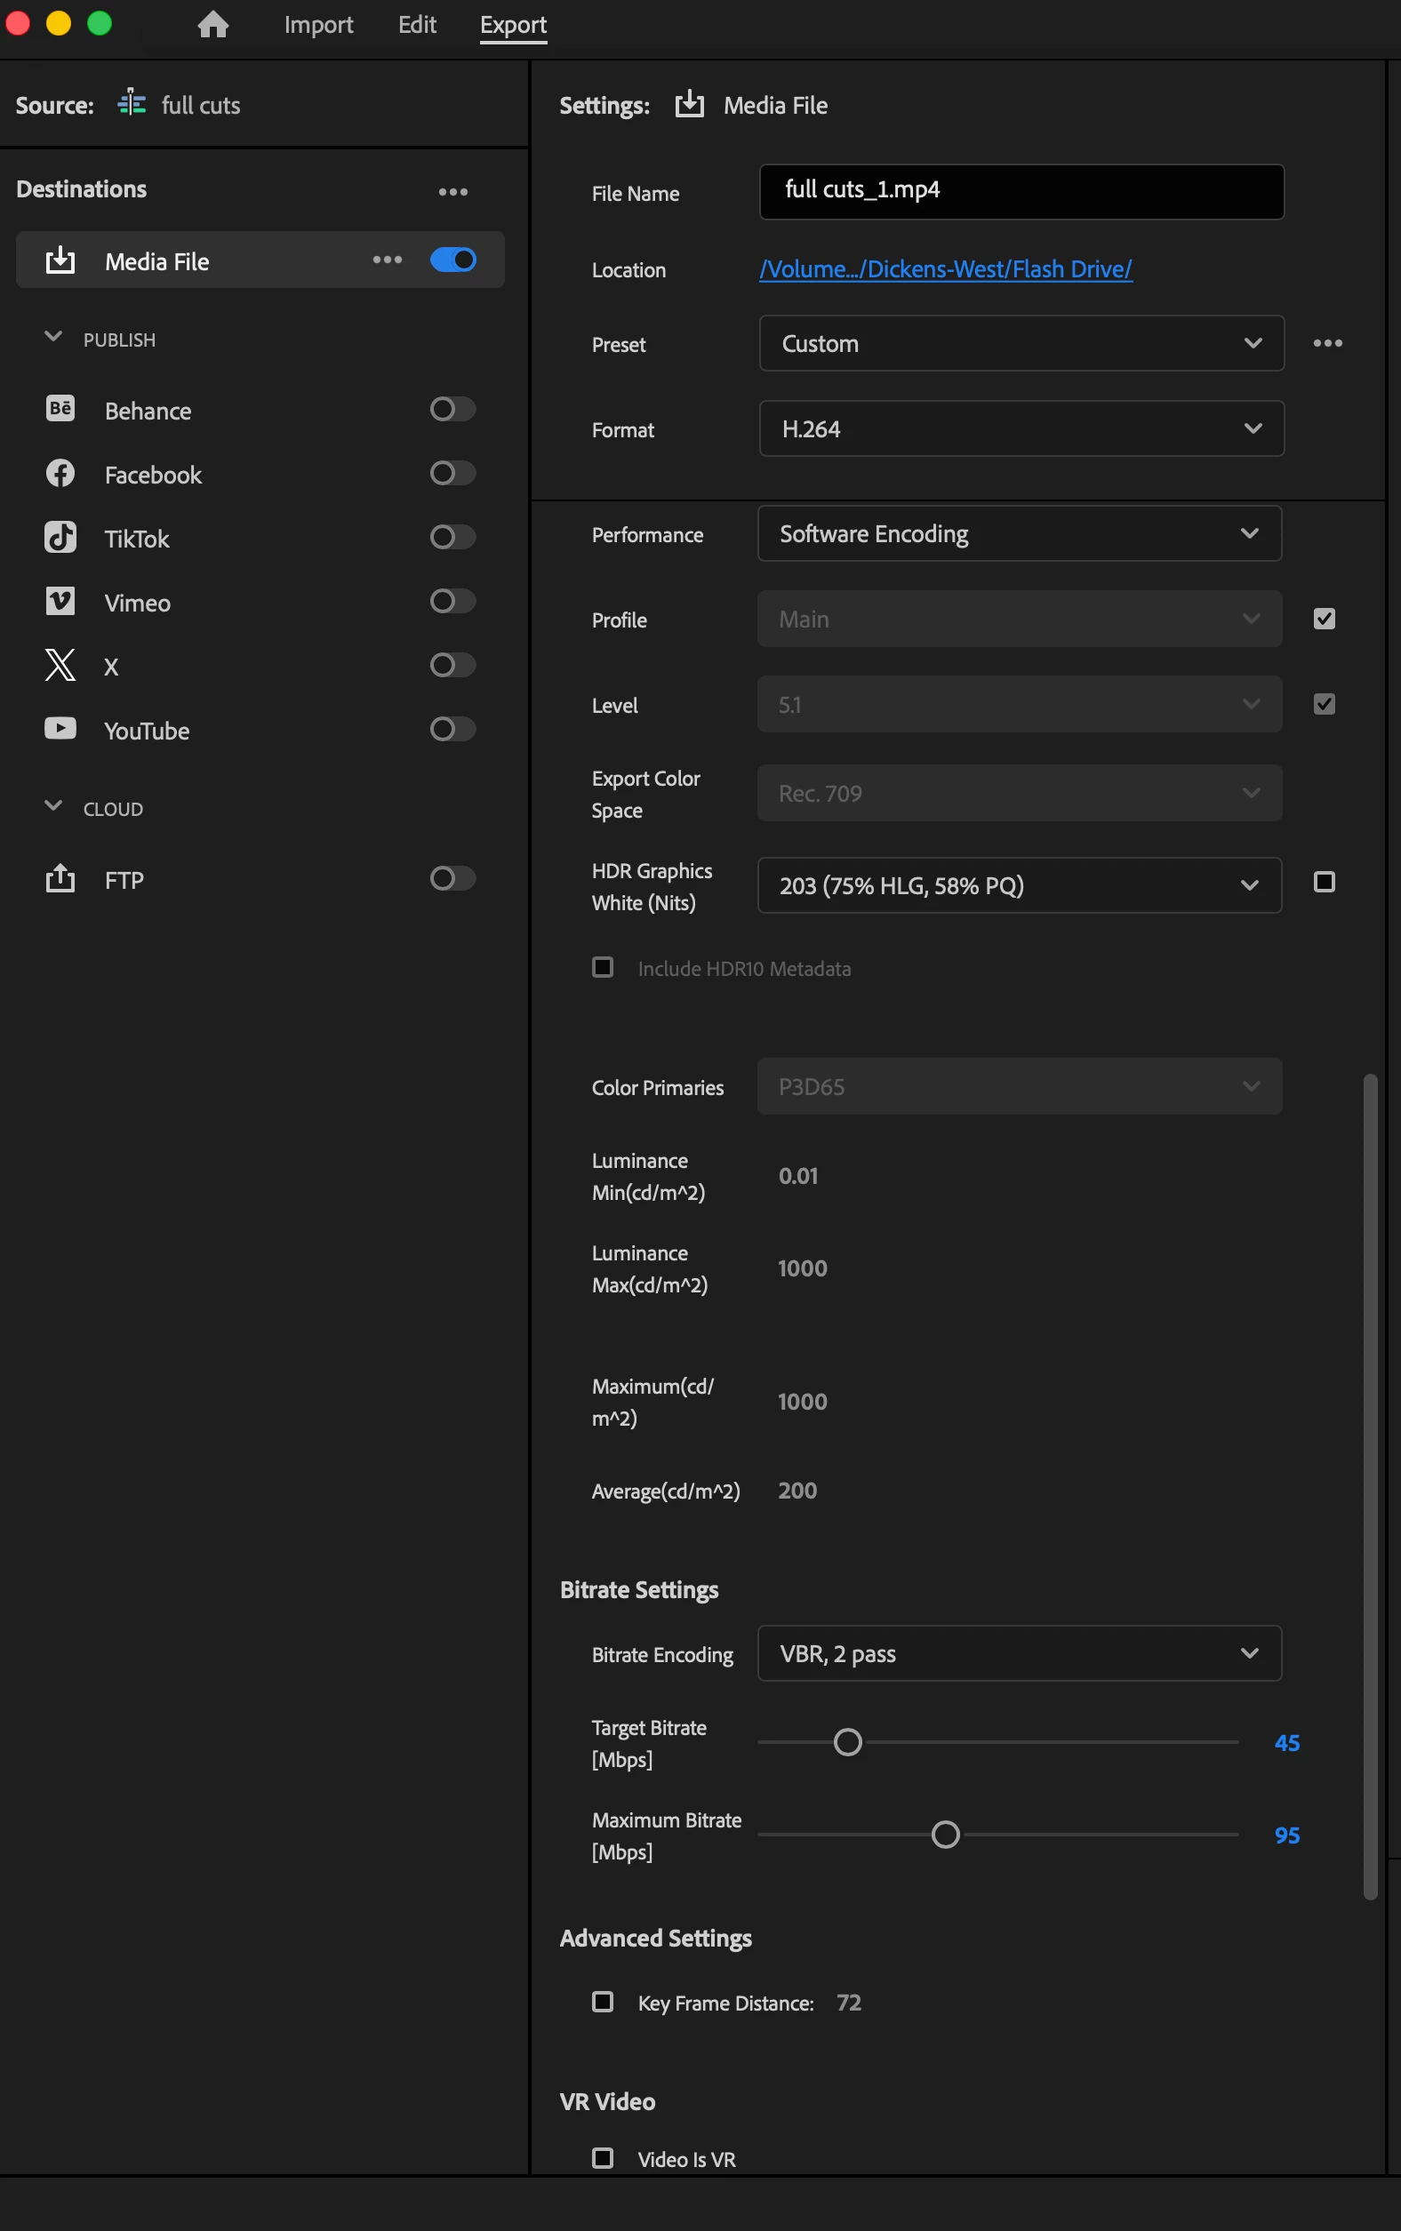
Task: Click the YouTube icon
Action: 60,729
